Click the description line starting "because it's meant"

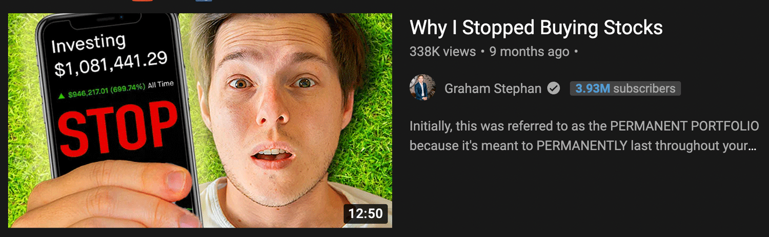[583, 146]
